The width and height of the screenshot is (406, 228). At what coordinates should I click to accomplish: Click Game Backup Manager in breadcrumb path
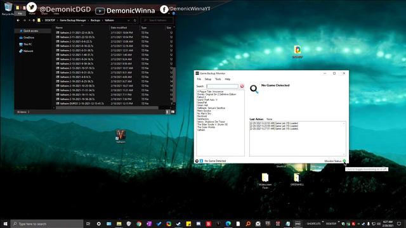(x=73, y=20)
